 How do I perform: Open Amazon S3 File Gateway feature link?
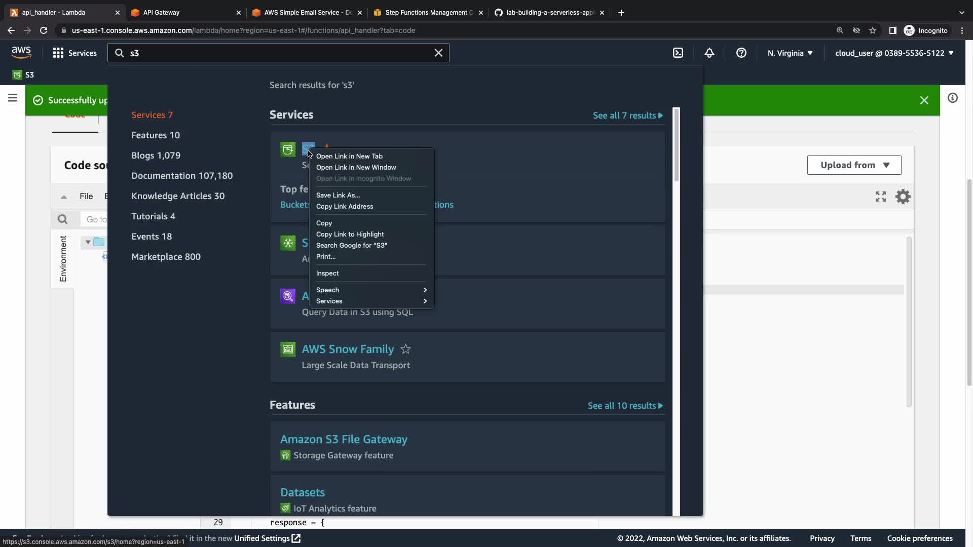pyautogui.click(x=344, y=439)
